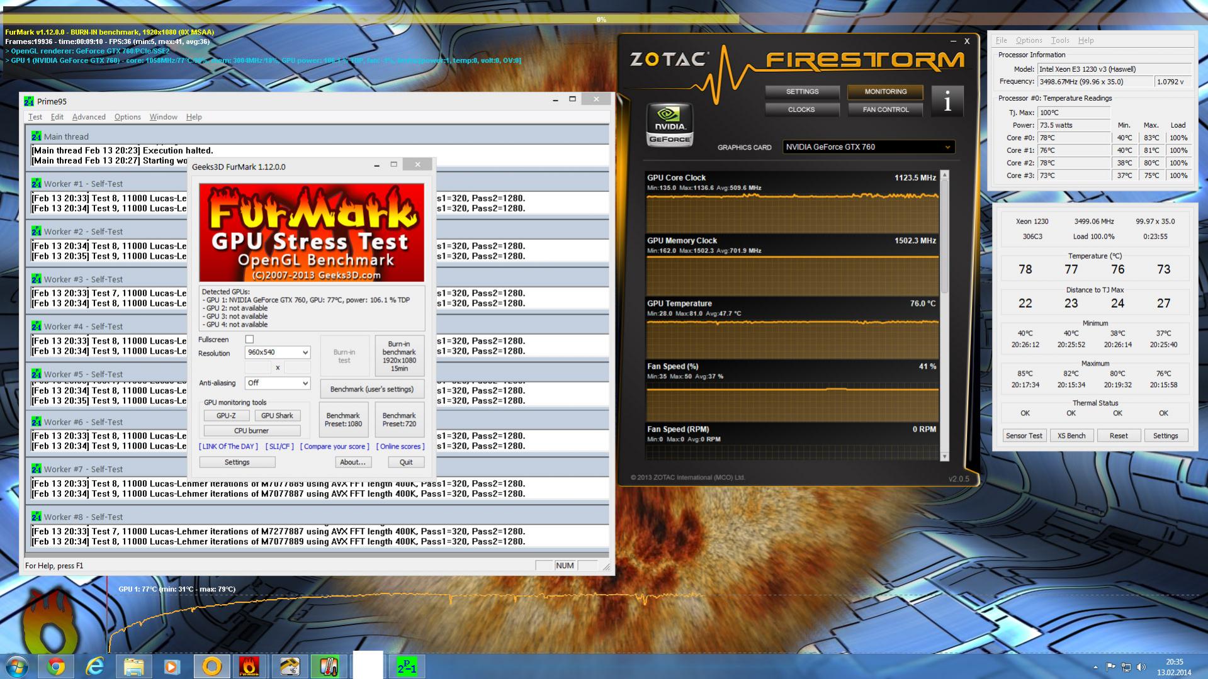Open the Edit menu in Prime95
1208x679 pixels.
tap(57, 116)
